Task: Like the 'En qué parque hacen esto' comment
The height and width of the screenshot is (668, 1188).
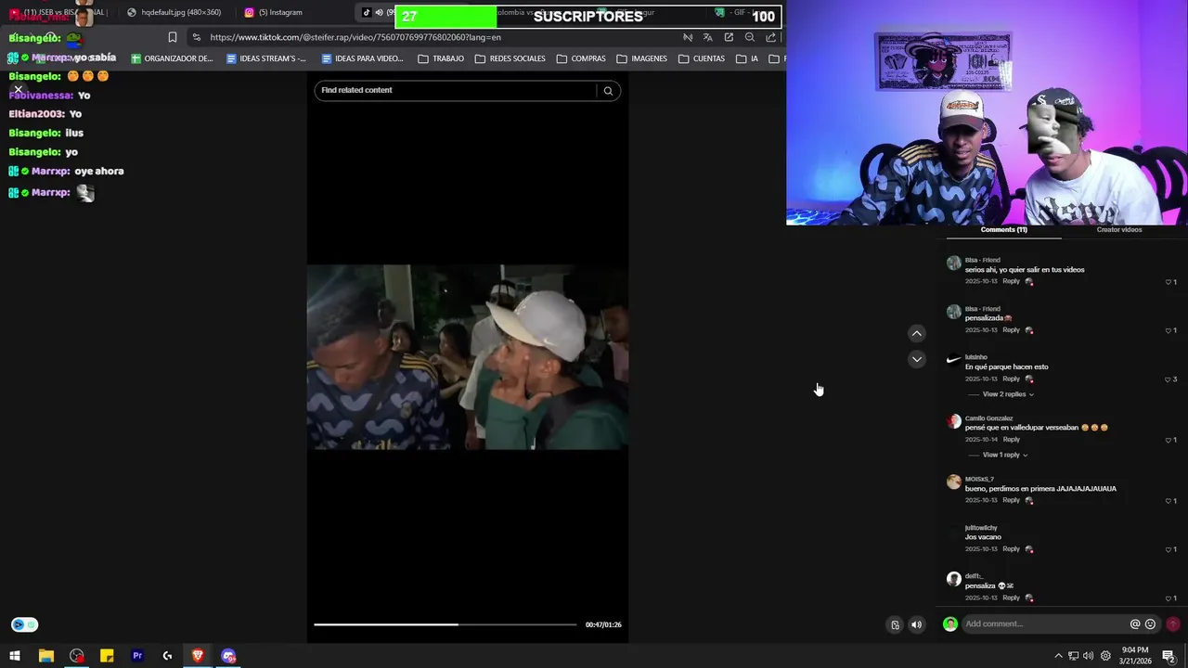Action: [1169, 379]
